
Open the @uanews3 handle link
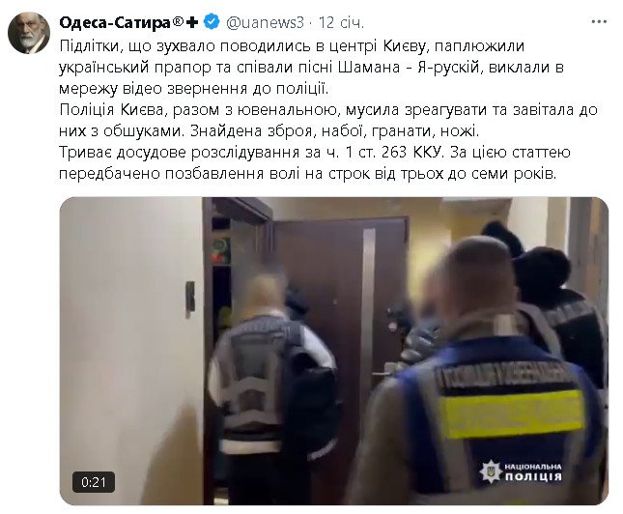(x=265, y=22)
